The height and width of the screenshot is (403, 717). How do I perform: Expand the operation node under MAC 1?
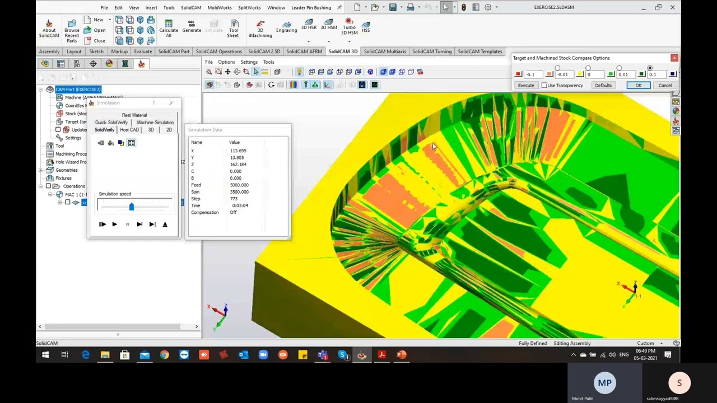point(60,203)
